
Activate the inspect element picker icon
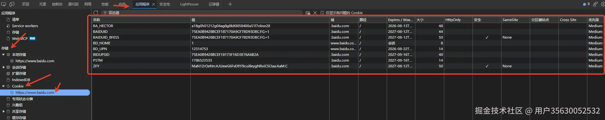click(x=4, y=4)
